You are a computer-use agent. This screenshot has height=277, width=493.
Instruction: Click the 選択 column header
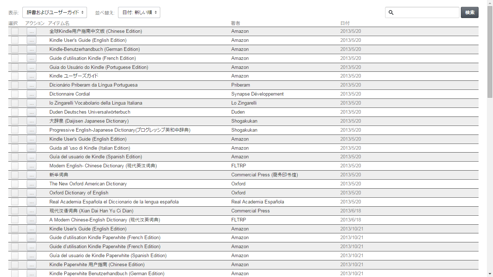coord(13,23)
